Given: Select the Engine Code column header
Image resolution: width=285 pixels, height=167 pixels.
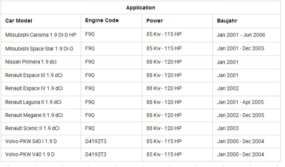Looking at the screenshot, I should [x=111, y=21].
